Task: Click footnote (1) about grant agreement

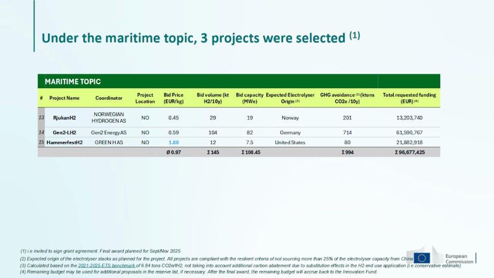Action: click(x=100, y=251)
